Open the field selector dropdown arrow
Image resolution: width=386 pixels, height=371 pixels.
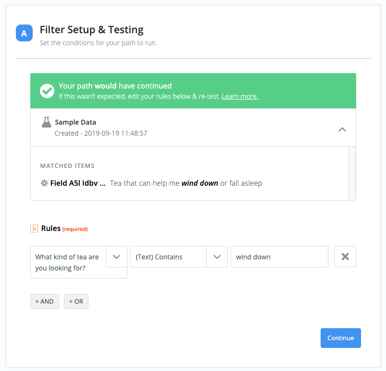(x=116, y=256)
